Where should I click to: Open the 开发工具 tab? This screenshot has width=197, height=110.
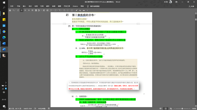(x=67, y=6)
